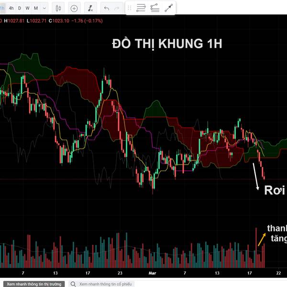Open the candlestick chart style selector
The width and height of the screenshot is (287, 287).
(x=58, y=8)
